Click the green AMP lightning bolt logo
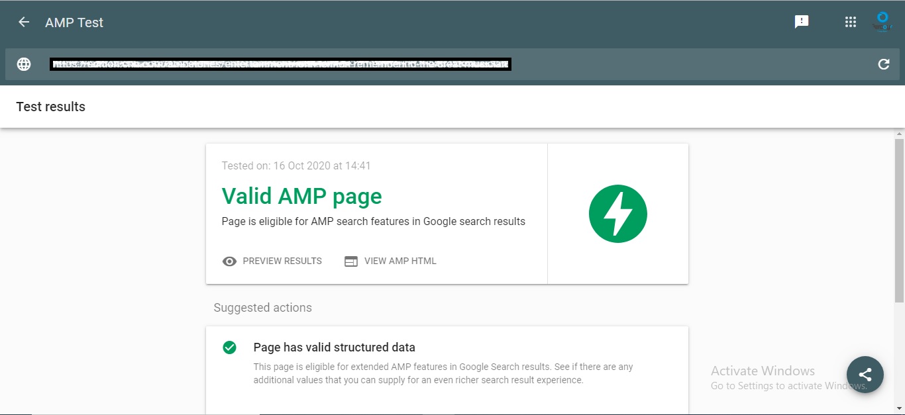Screen dimensions: 905x415 point(618,214)
